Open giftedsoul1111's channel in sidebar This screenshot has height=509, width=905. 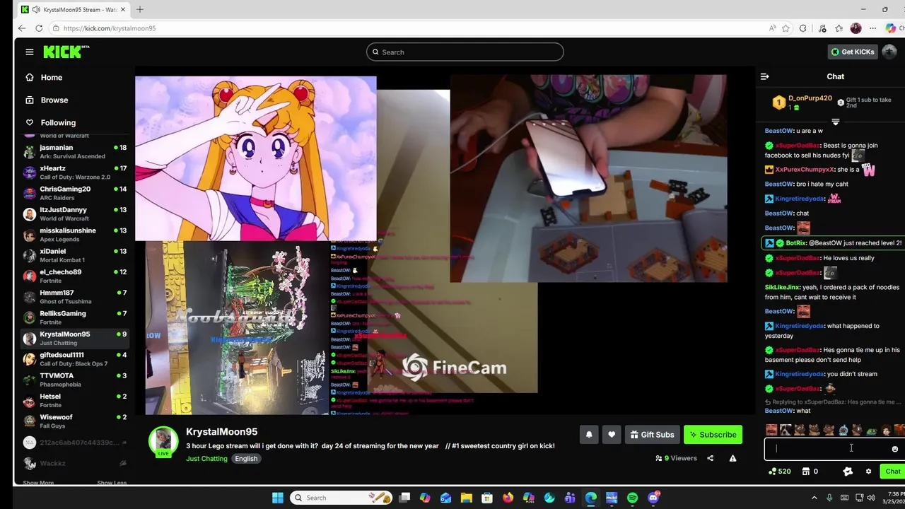(x=74, y=358)
